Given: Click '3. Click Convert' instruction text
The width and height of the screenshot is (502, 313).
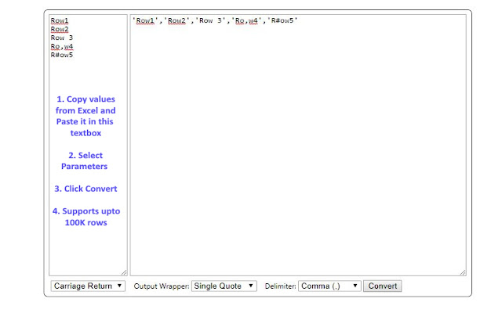Looking at the screenshot, I should [85, 189].
